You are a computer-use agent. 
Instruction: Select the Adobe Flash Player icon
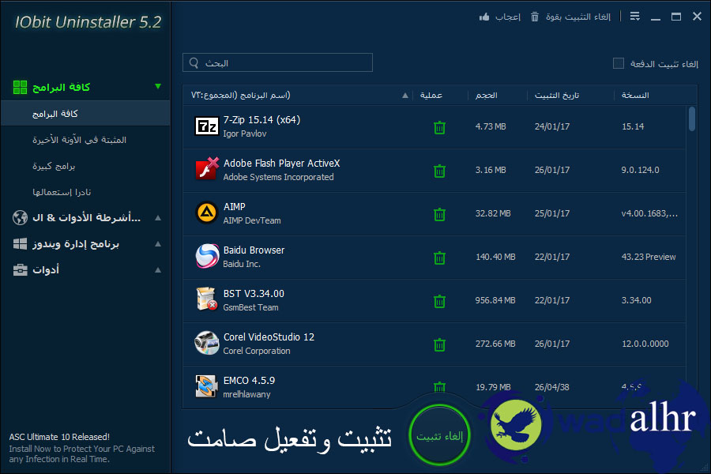click(x=207, y=169)
